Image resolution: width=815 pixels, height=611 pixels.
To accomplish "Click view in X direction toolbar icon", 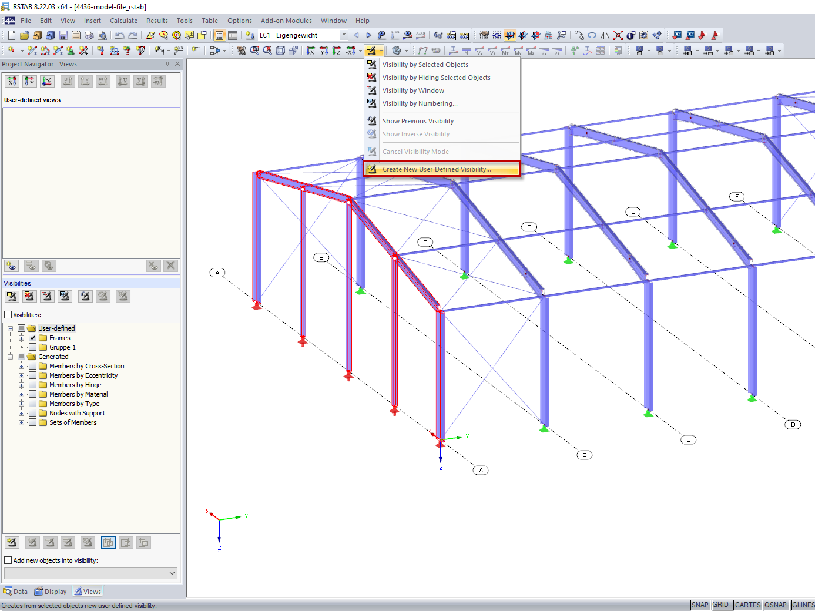I will [x=311, y=51].
